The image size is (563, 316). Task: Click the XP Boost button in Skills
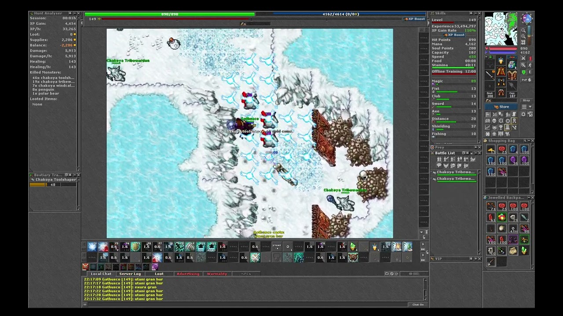454,35
